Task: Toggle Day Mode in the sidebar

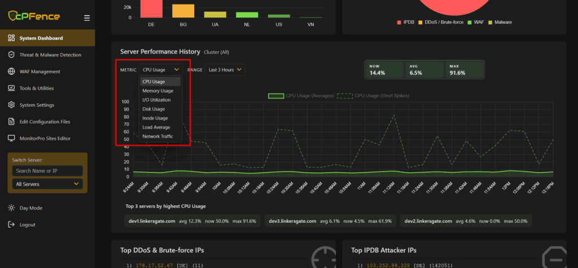Action: click(31, 208)
